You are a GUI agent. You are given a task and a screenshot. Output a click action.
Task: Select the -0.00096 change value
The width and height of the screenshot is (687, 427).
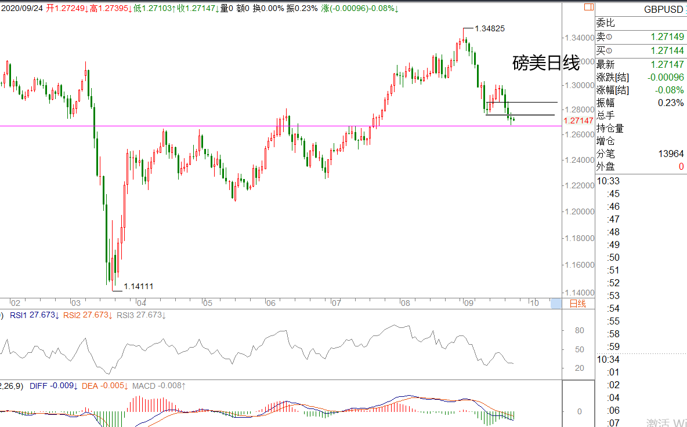point(666,78)
